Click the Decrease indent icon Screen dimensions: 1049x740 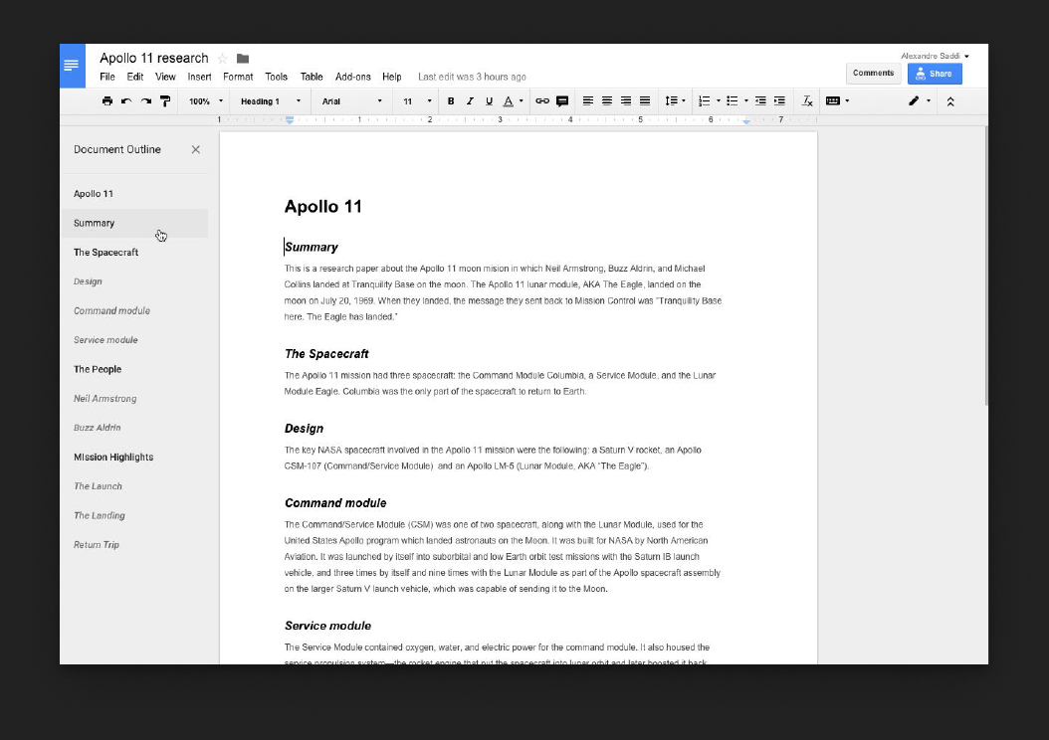(760, 100)
